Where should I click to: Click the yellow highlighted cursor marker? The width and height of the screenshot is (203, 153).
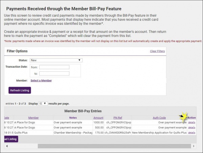(184, 116)
